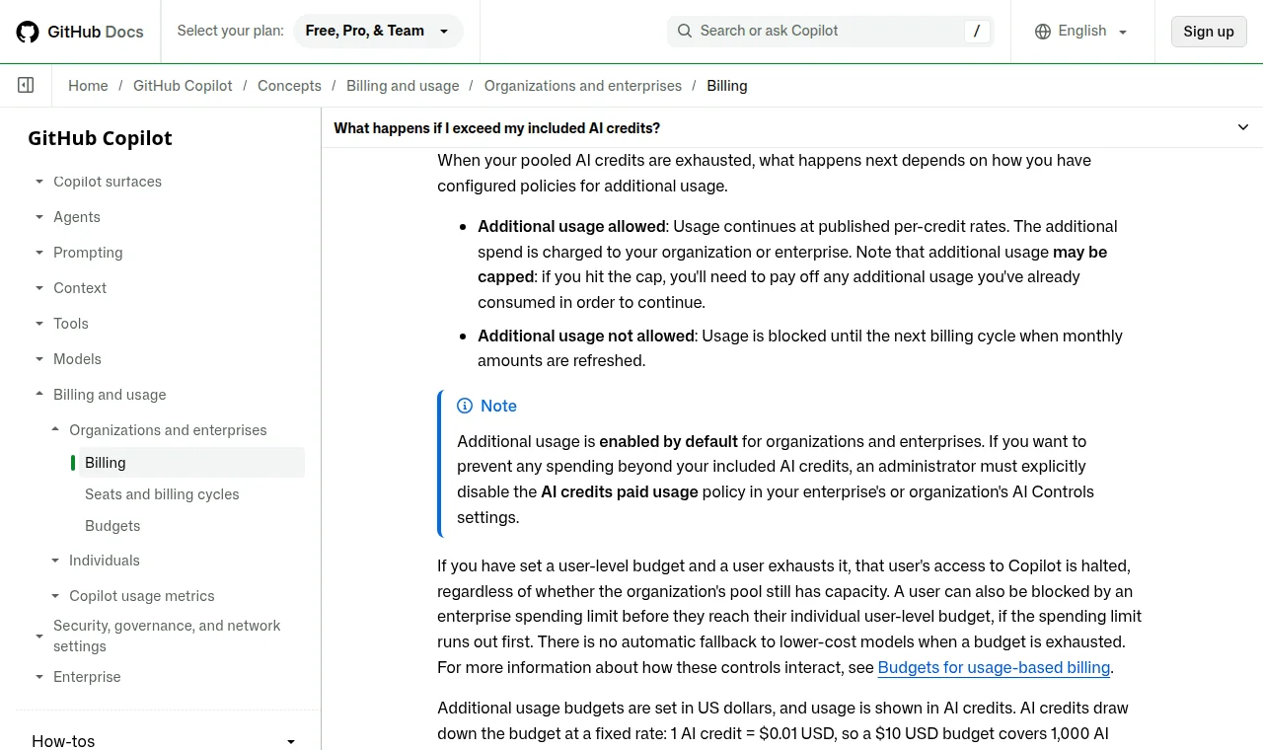
Task: Focus the Search or ask Copilot field
Action: point(831,32)
